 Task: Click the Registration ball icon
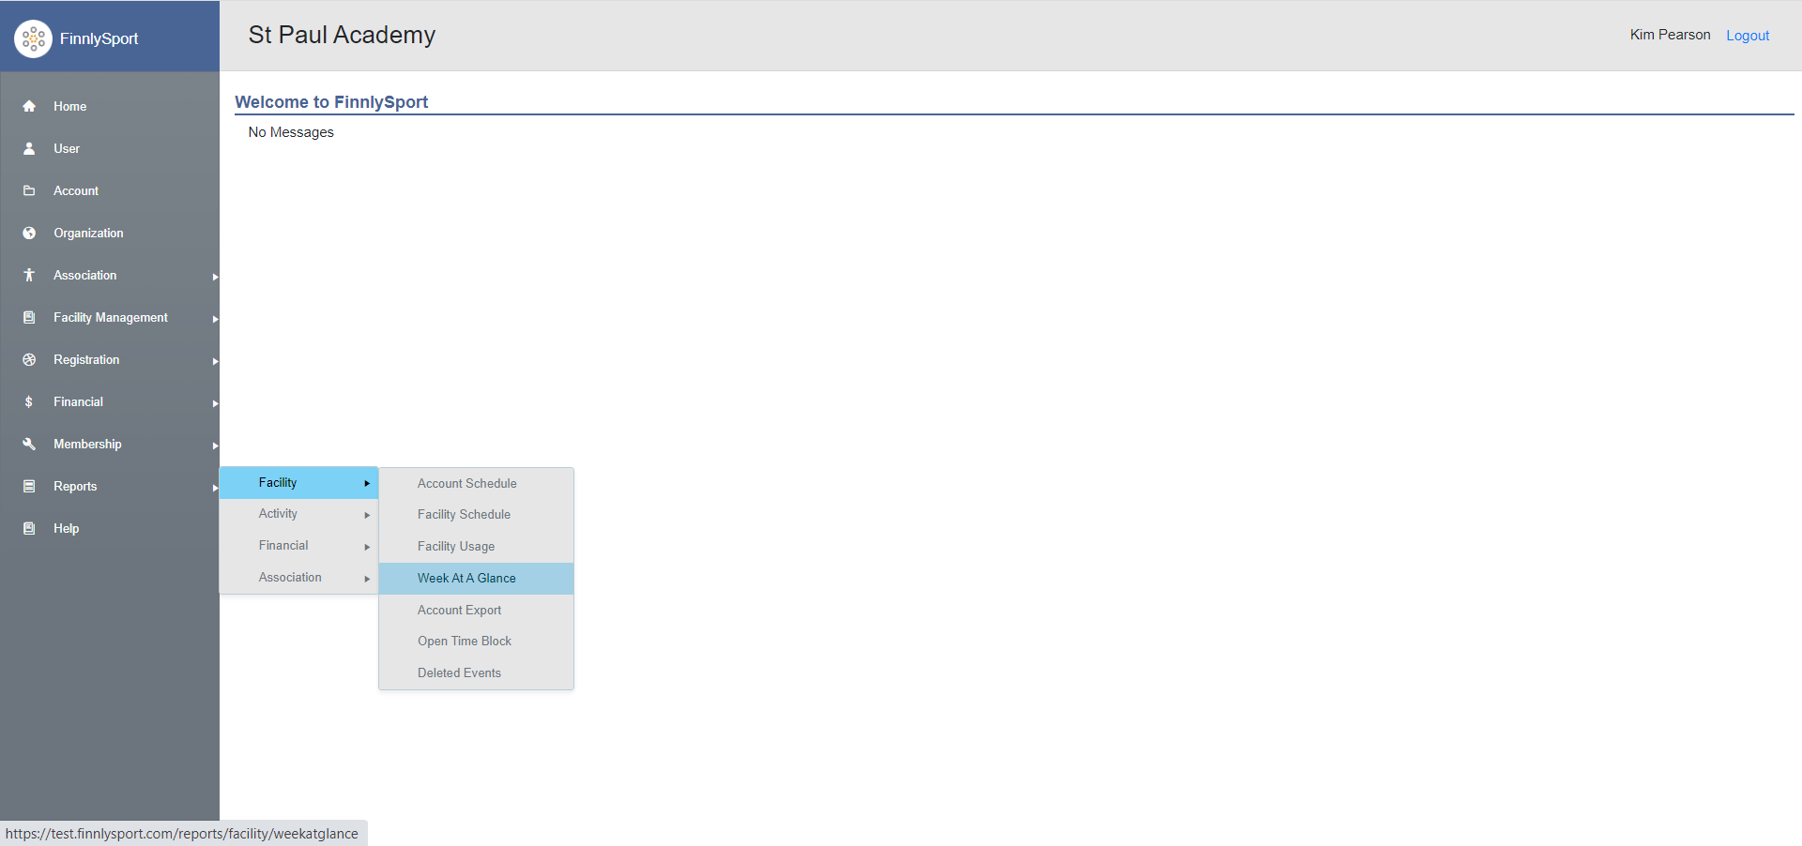point(29,359)
